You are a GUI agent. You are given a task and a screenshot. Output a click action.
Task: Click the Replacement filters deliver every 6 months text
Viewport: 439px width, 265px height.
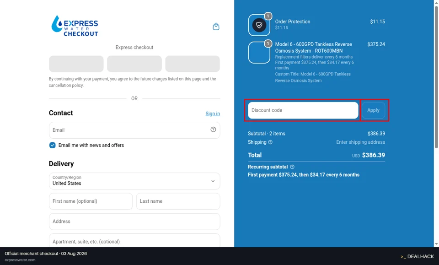(314, 57)
